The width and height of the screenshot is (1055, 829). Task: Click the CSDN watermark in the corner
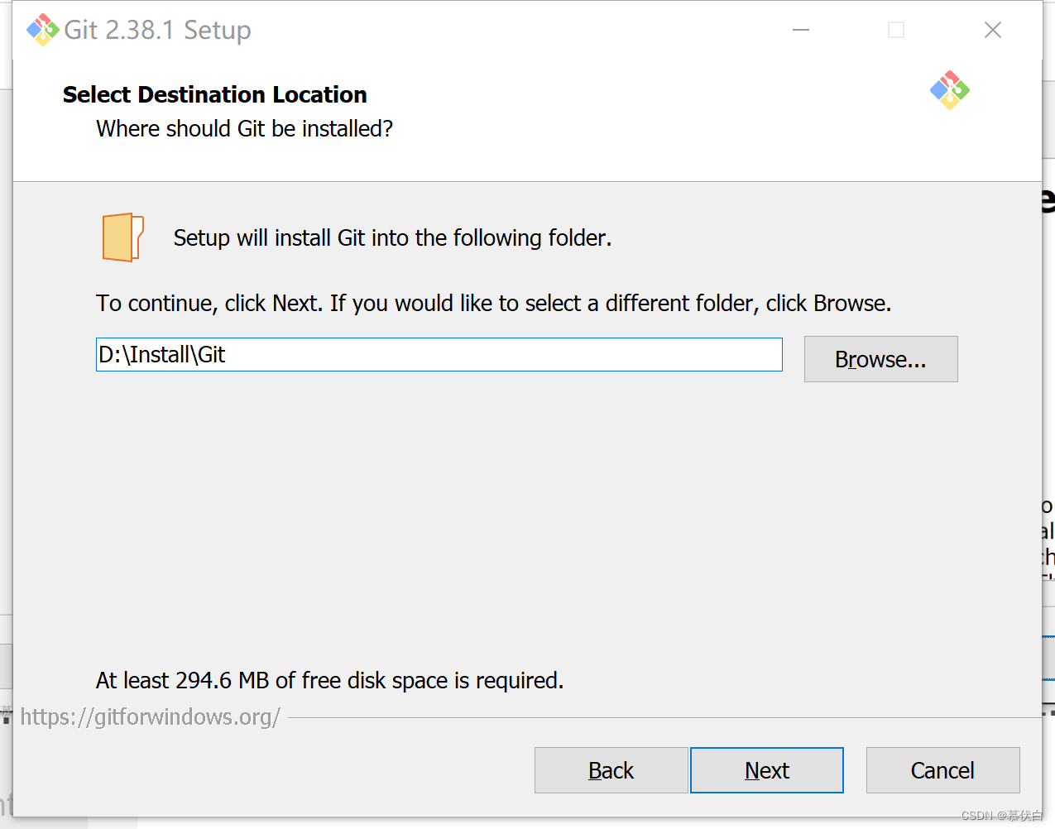1001,816
